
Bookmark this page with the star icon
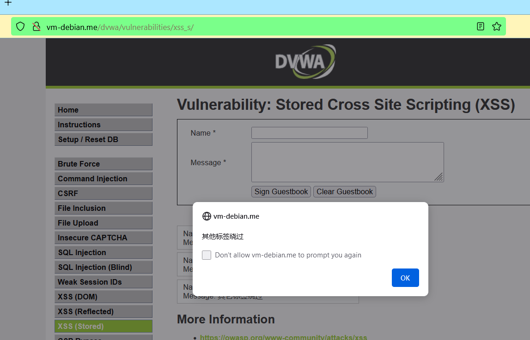point(497,26)
